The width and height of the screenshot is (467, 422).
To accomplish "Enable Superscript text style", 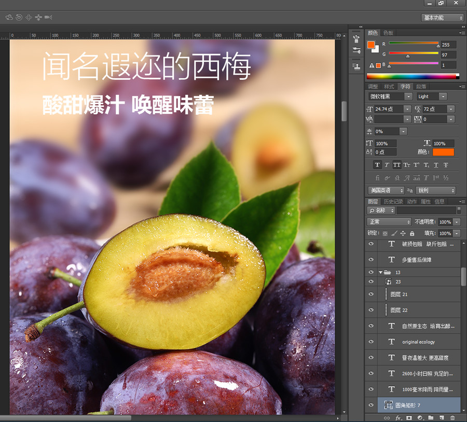I will pyautogui.click(x=416, y=165).
